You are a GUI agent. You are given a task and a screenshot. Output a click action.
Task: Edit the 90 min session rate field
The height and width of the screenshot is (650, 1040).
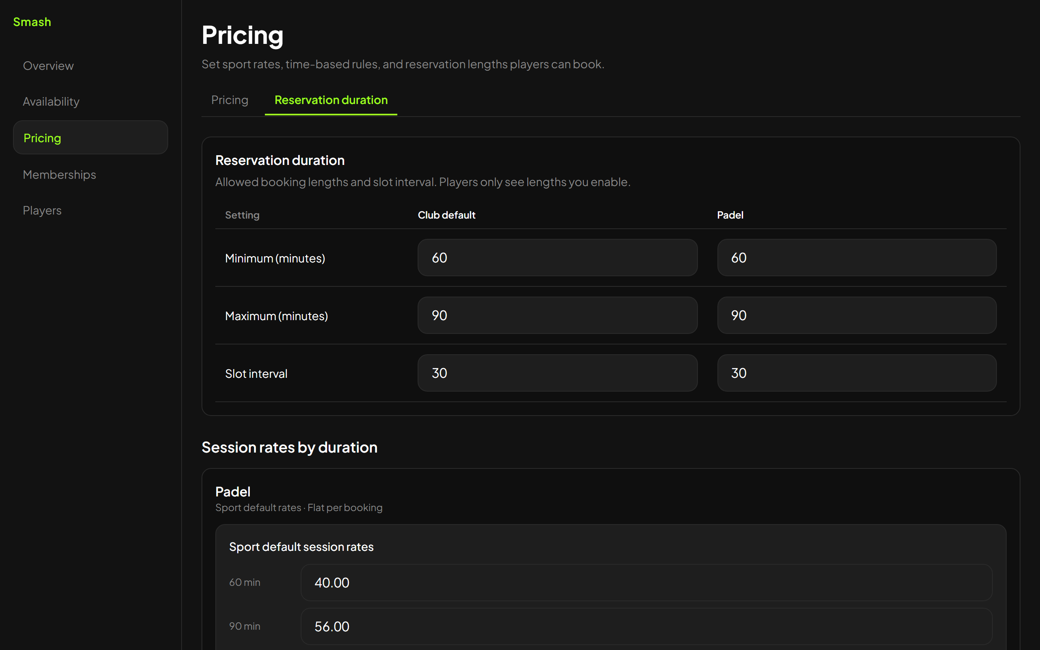point(646,626)
